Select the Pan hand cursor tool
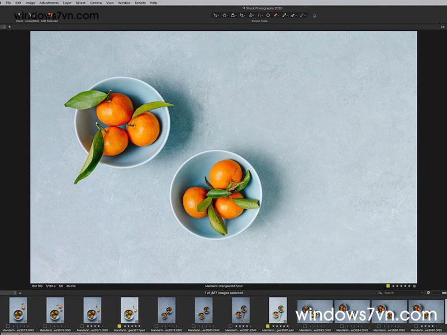Viewport: 447px width, 335px height. 224,16
